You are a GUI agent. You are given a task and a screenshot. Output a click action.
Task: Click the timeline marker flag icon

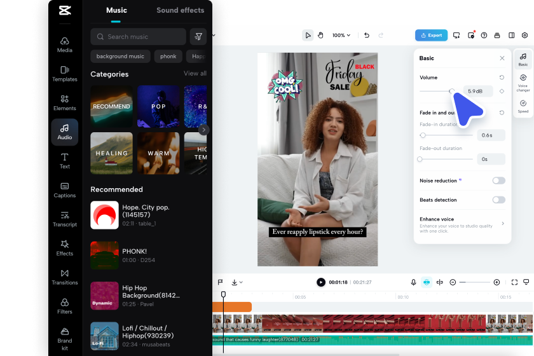(x=221, y=282)
